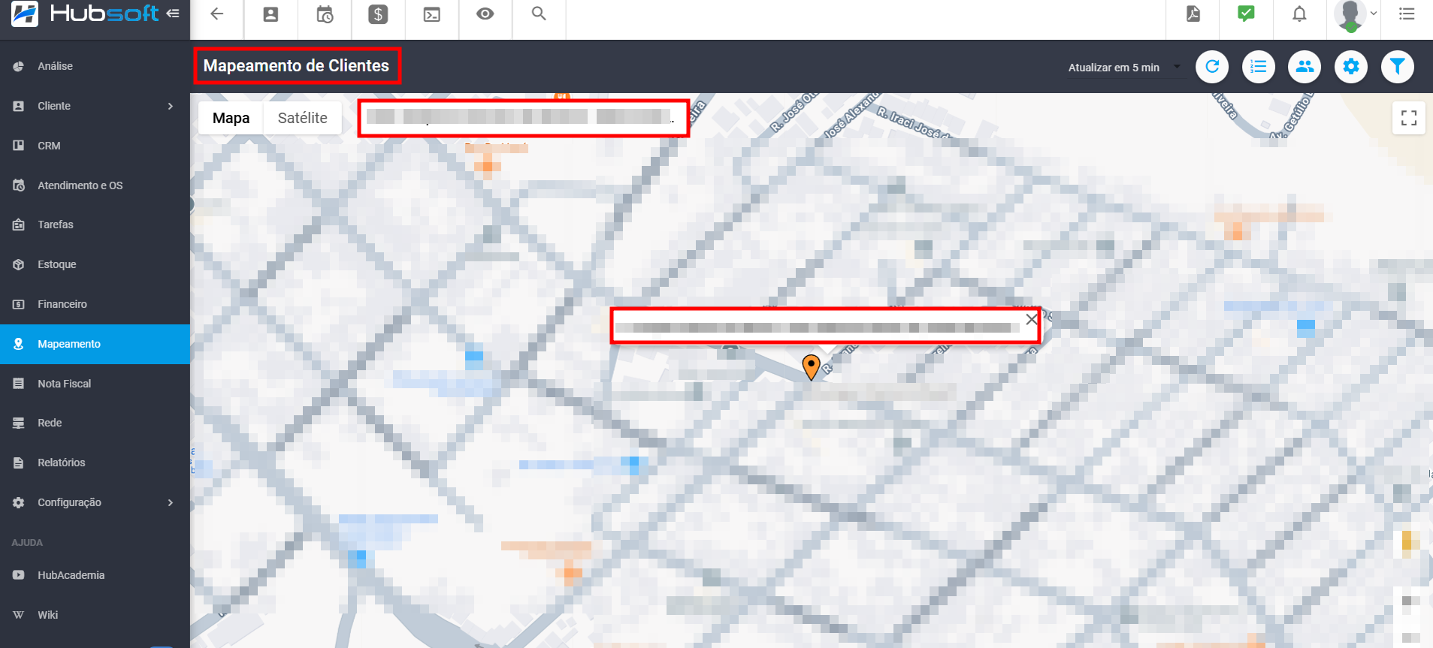
Task: Click the Mapeamento pin icon
Action: [19, 344]
